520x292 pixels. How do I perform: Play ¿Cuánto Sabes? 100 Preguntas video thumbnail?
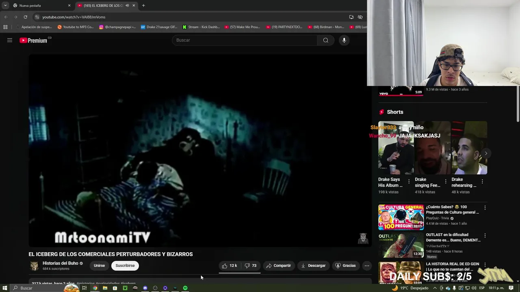pos(401,217)
